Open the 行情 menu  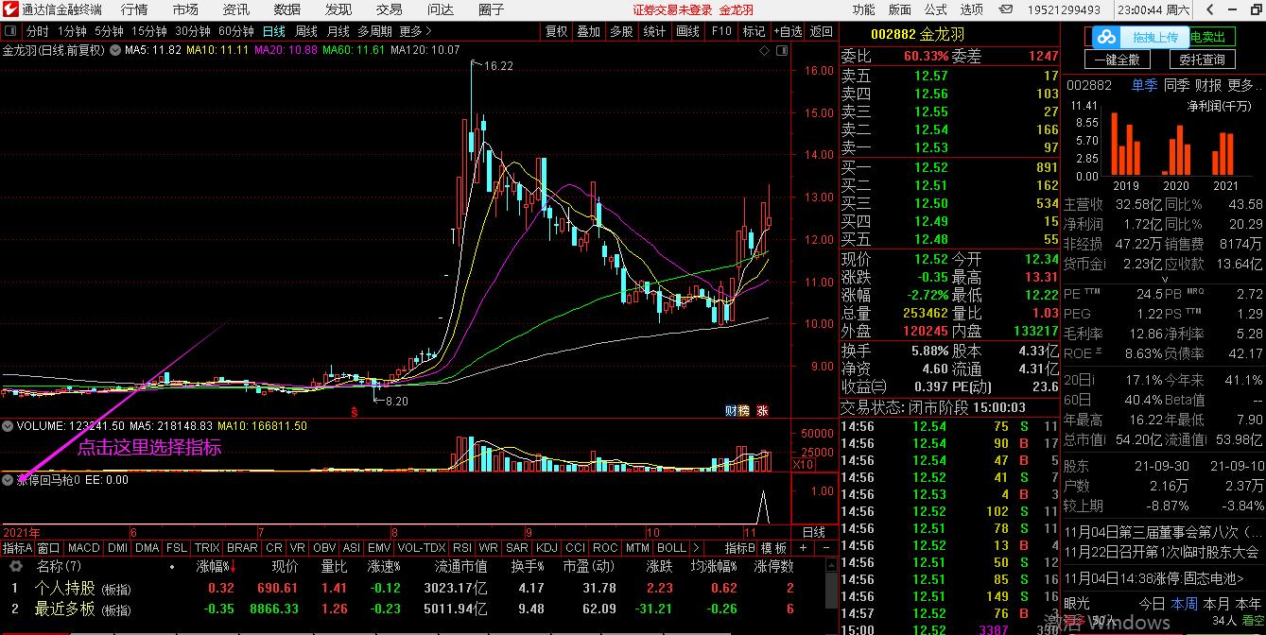pyautogui.click(x=134, y=9)
